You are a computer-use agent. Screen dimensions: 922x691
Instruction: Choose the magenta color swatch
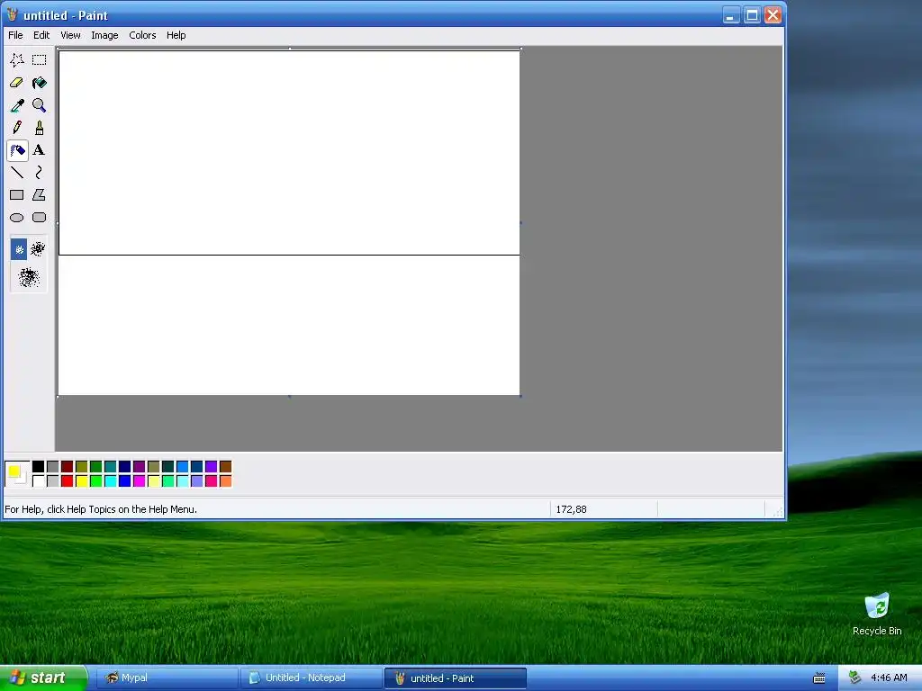[140, 481]
